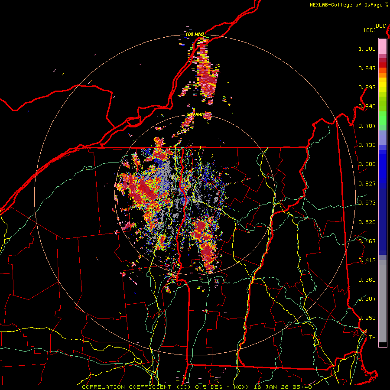390x390 pixels.
Task: Select the 0.893 scale value
Action: [367, 87]
